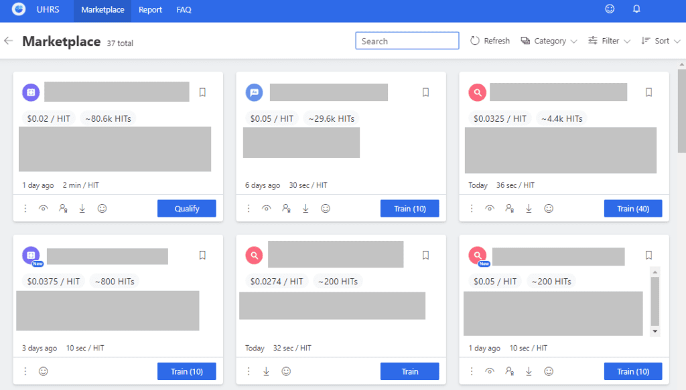This screenshot has width=686, height=390.
Task: Click the smiley icon on the ~800 HITs card
Action: (x=44, y=371)
